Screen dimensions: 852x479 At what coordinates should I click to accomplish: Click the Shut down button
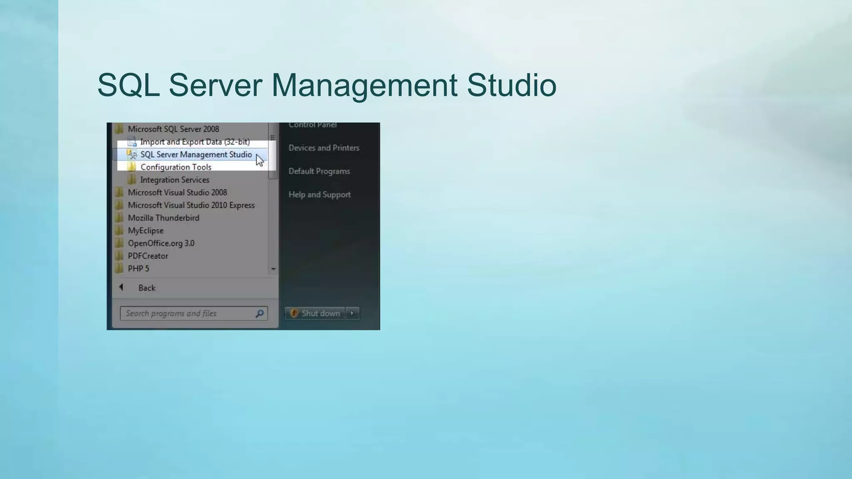click(x=315, y=314)
